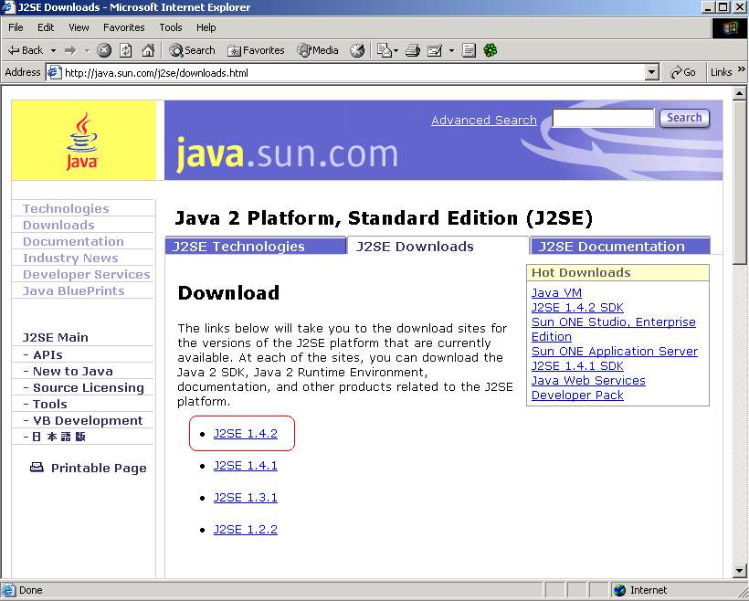Click the Discuss toolbar icon
Viewport: 749px width, 601px height.
469,50
